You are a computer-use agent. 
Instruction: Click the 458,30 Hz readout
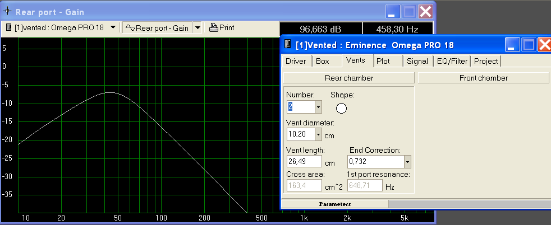[397, 29]
